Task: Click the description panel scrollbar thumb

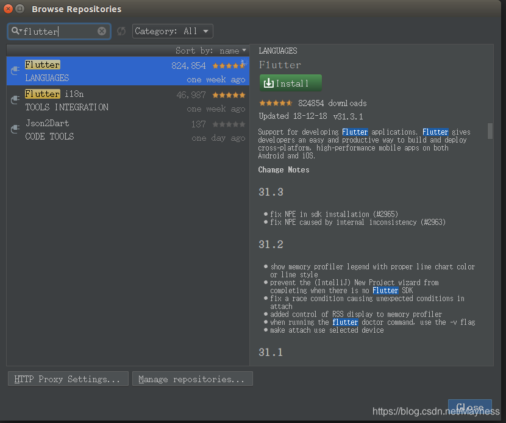Action: pyautogui.click(x=490, y=130)
